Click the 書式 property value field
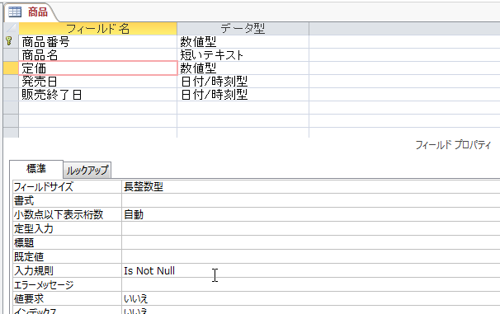 coord(310,200)
